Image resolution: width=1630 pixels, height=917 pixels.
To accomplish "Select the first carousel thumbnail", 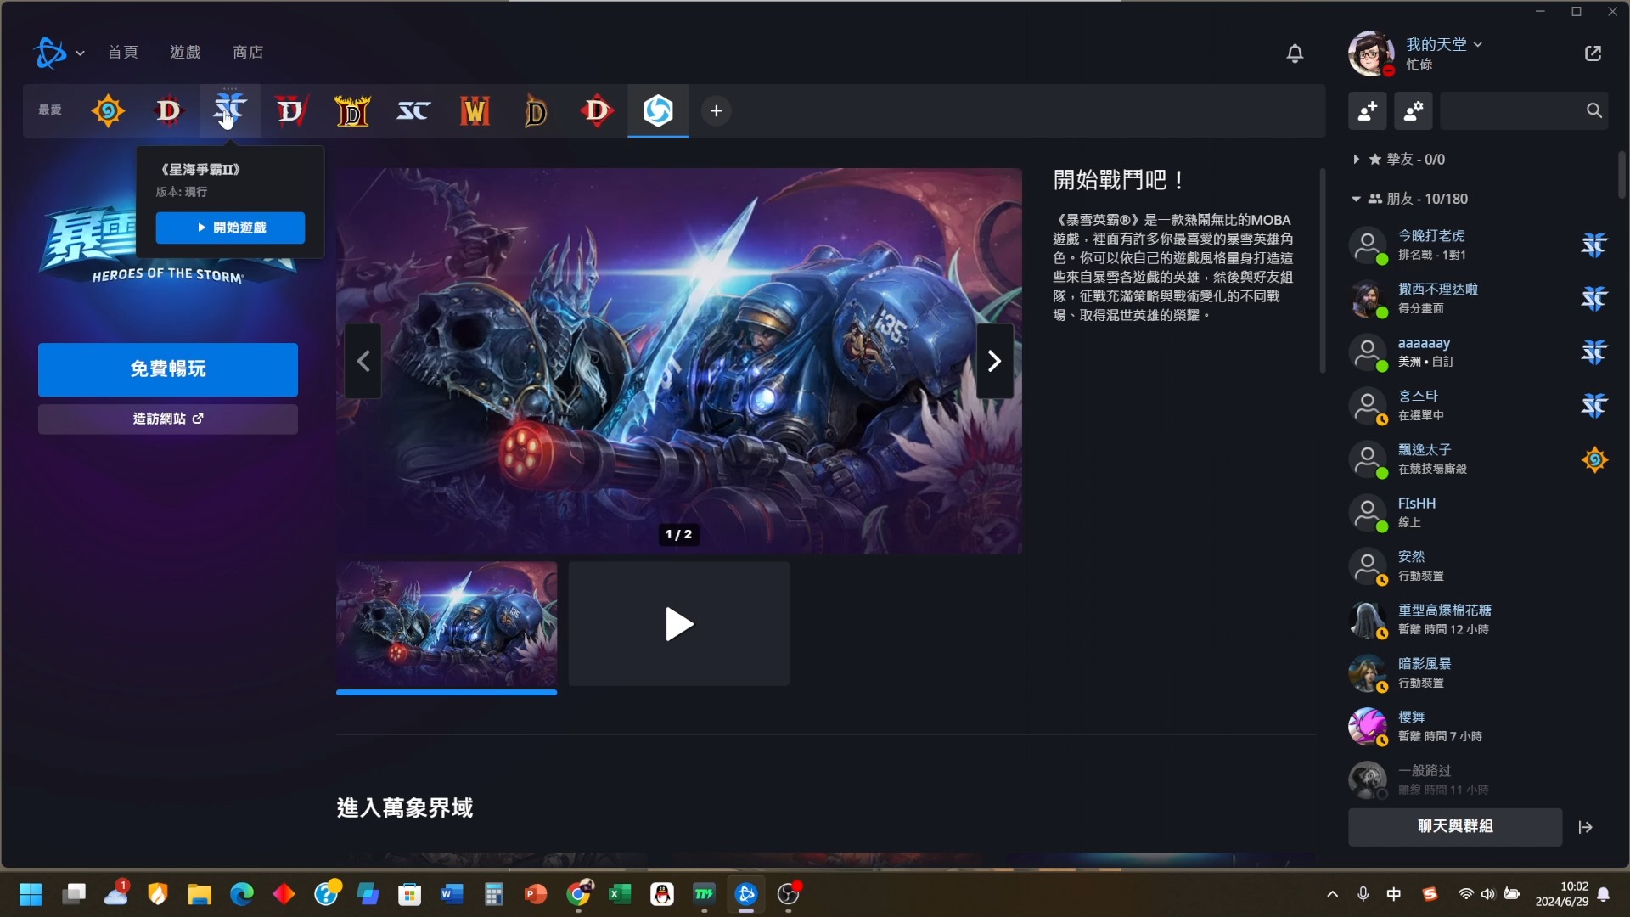I will click(x=447, y=624).
